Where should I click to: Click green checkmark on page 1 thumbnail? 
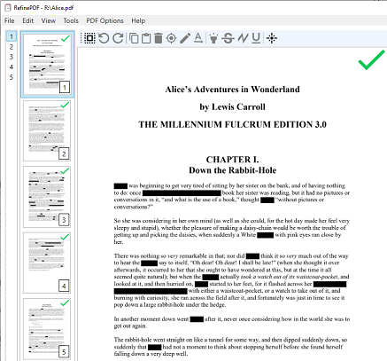pyautogui.click(x=65, y=38)
